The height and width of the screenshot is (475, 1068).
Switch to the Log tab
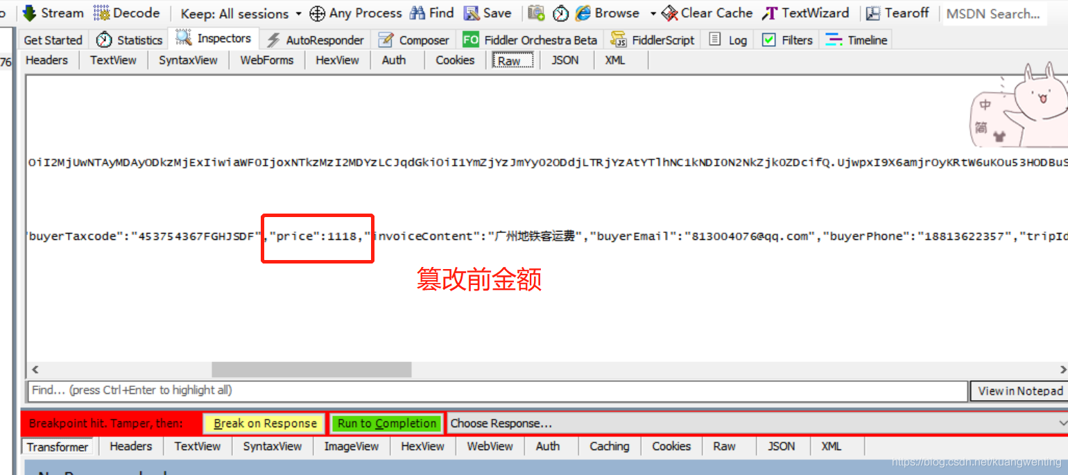728,40
